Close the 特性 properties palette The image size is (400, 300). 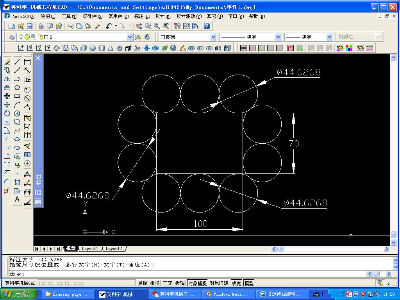click(x=38, y=58)
